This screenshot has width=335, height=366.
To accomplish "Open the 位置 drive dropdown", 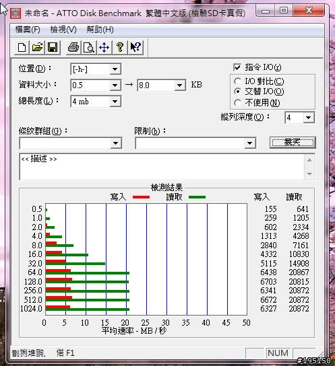I will (x=115, y=69).
